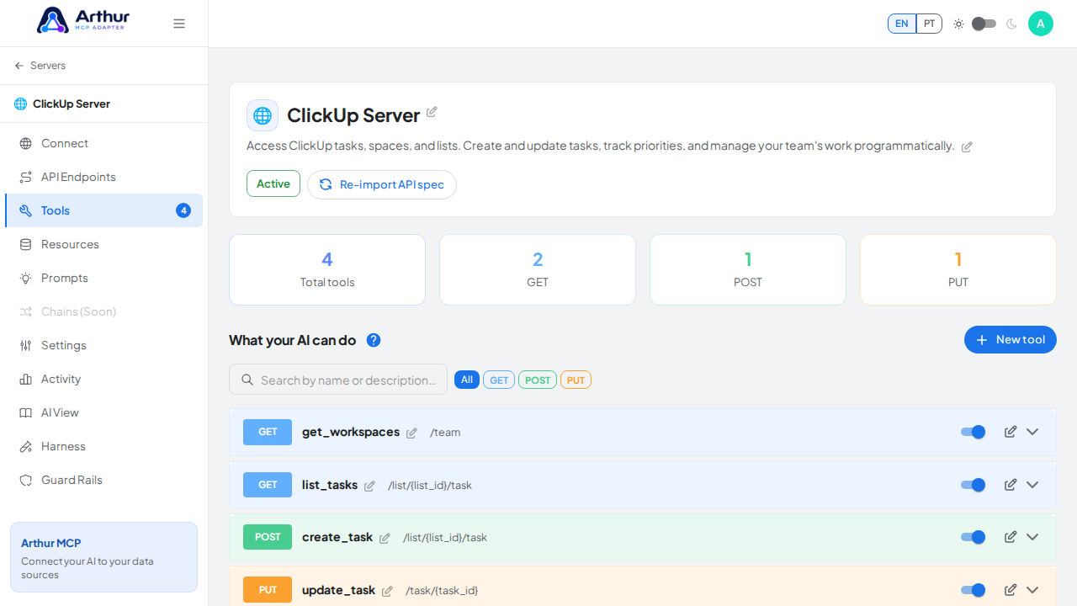Click the moon dark-mode icon

1011,24
